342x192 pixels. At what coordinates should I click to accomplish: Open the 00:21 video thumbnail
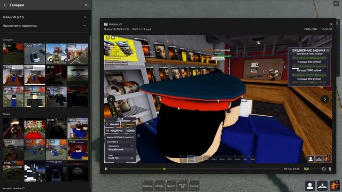tap(35, 75)
